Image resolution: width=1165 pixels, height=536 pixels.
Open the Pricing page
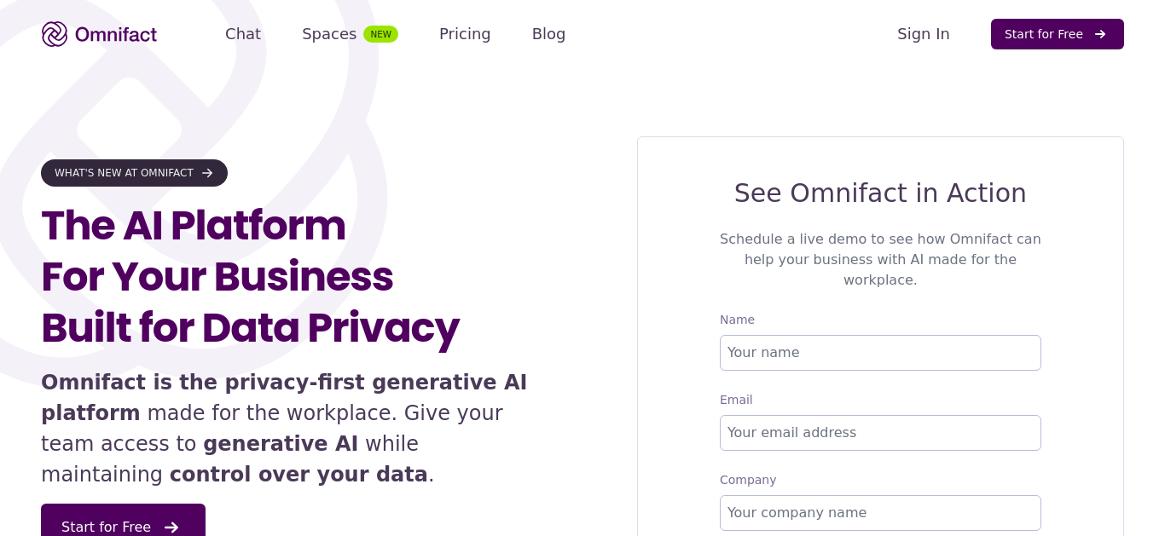pos(465,34)
